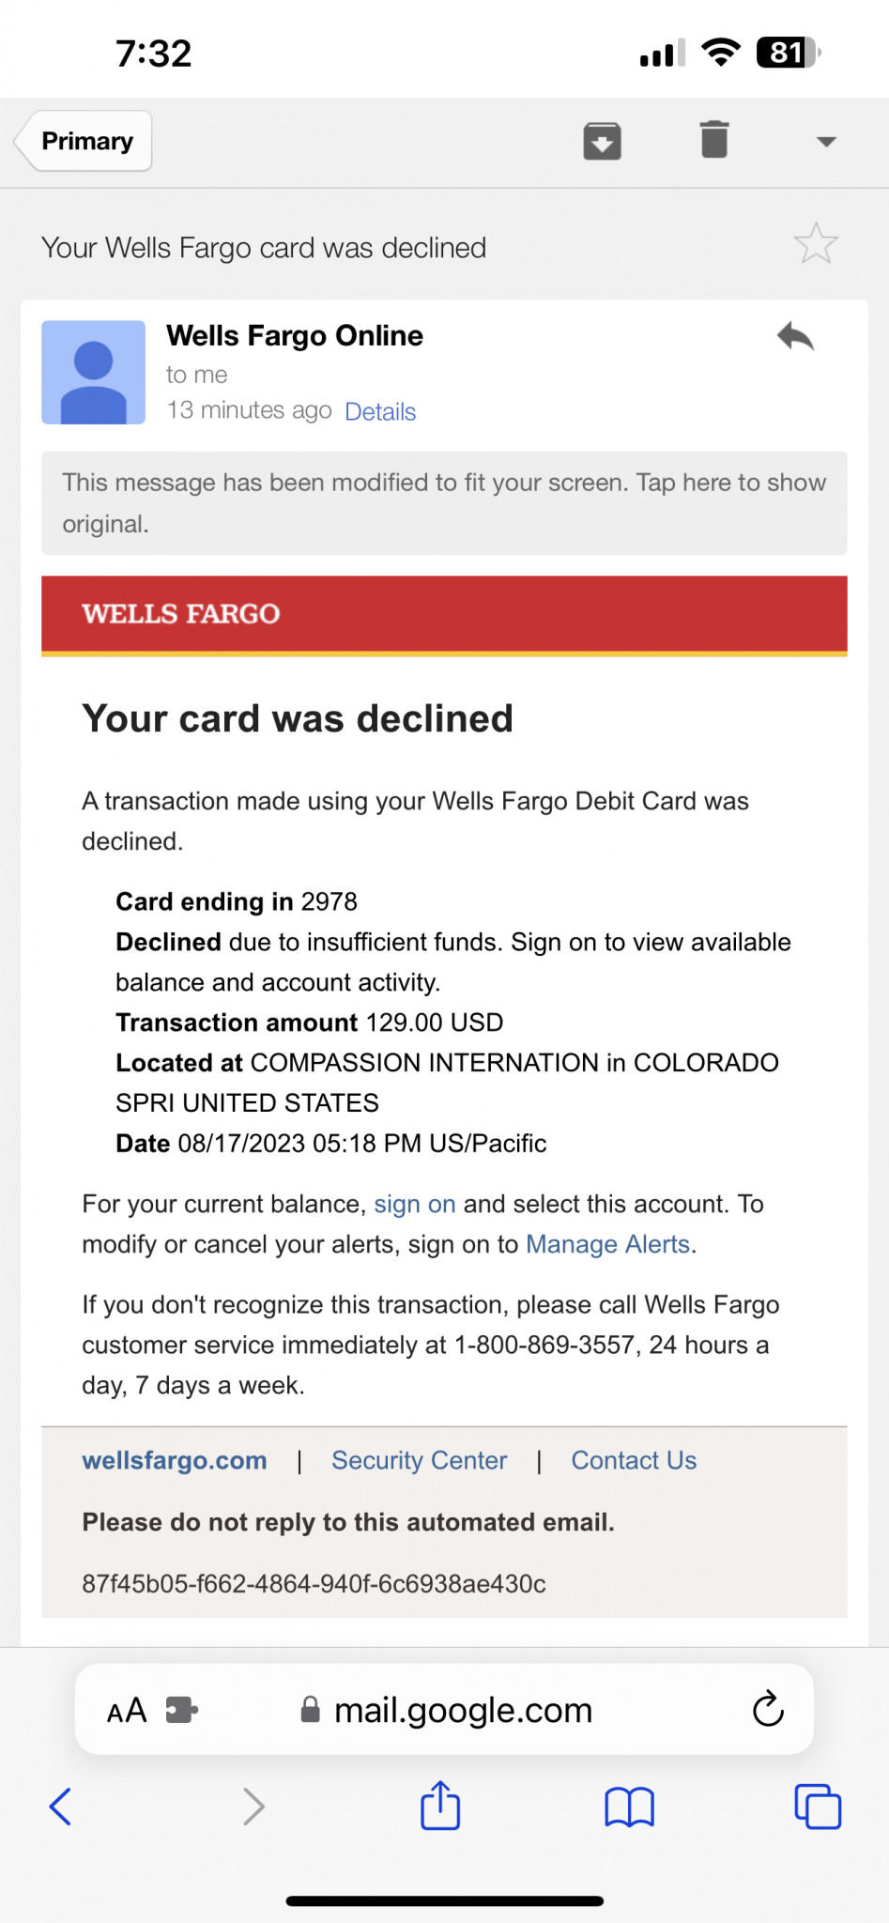This screenshot has height=1923, width=889.
Task: Tap the mail.google.com address bar
Action: click(445, 1710)
